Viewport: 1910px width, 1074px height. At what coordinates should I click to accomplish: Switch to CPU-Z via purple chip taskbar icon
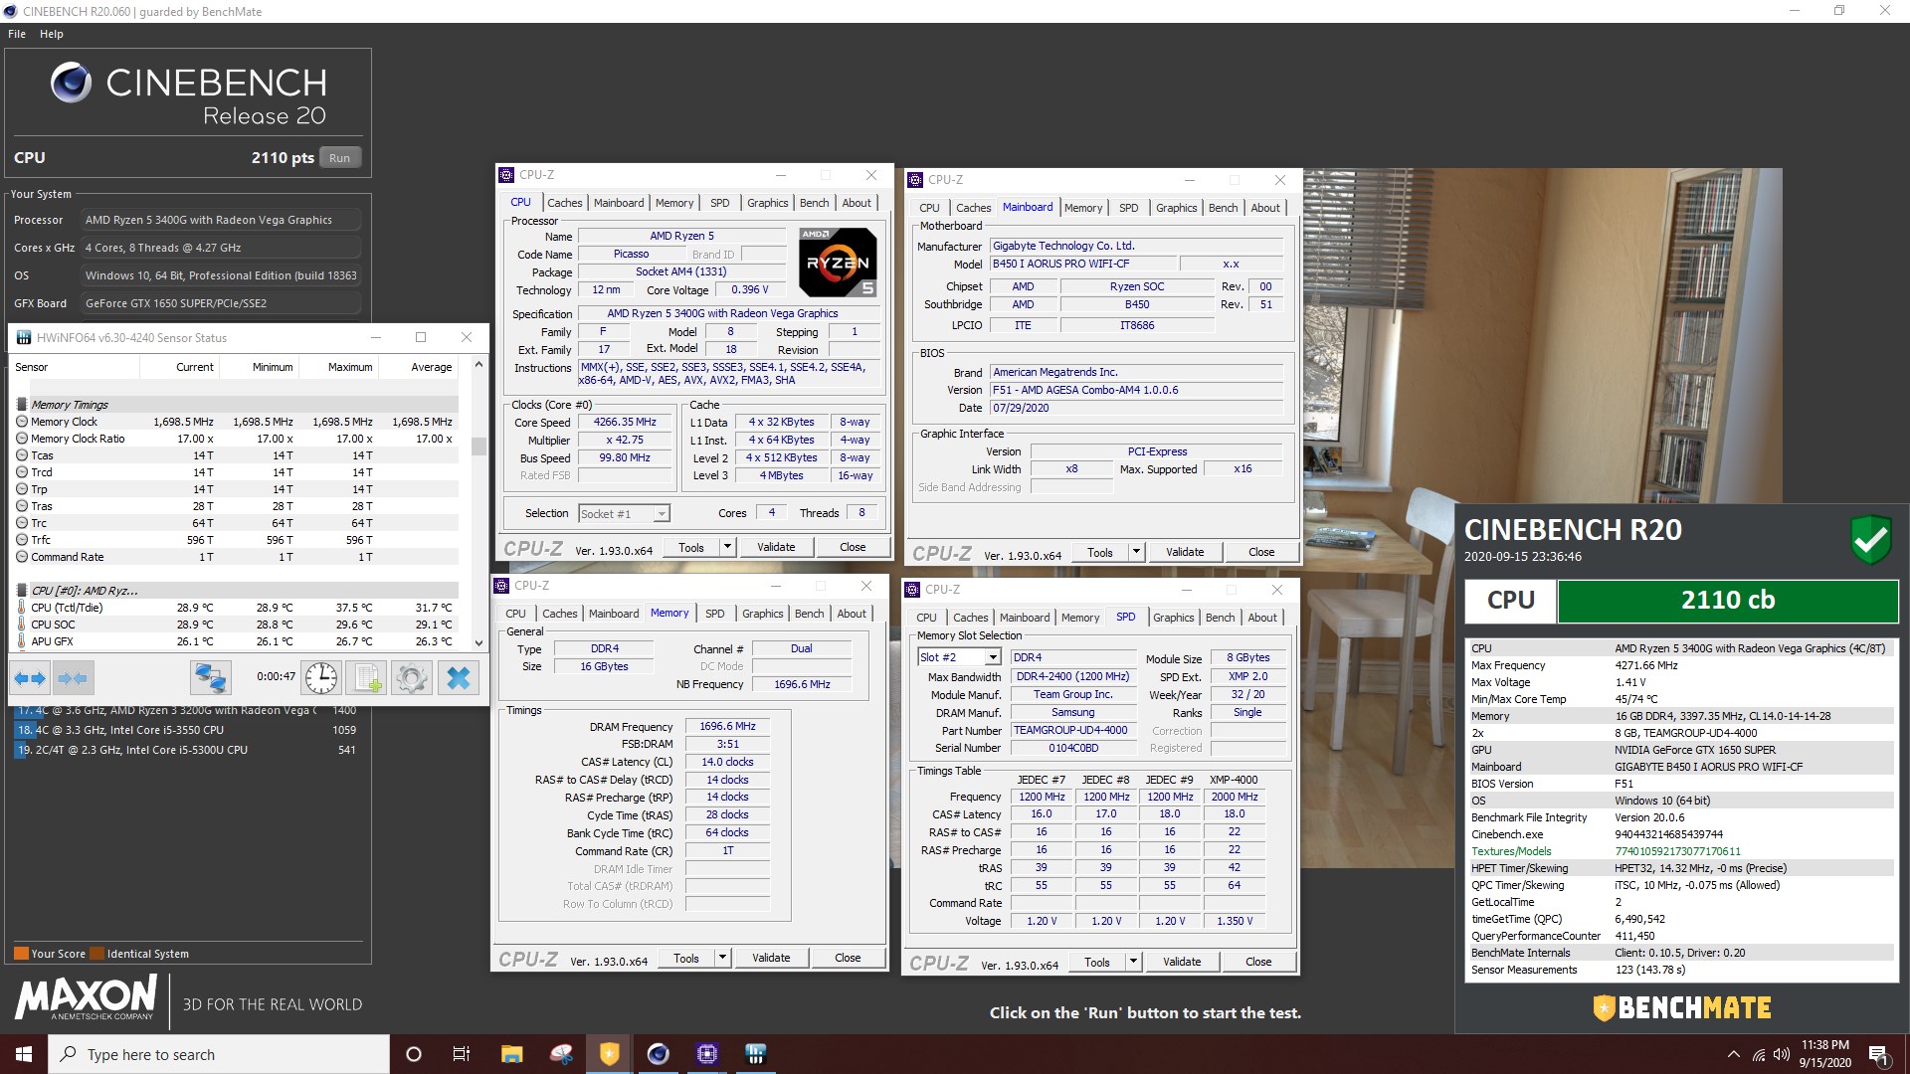707,1054
